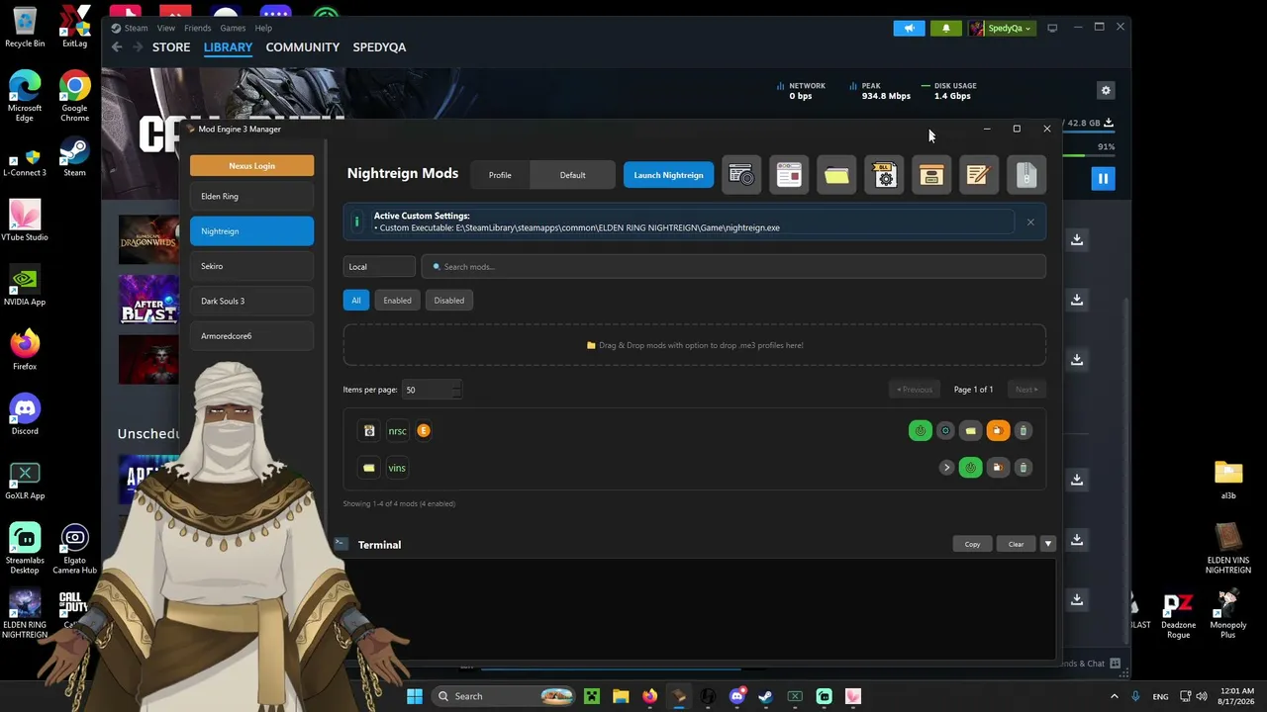
Task: Open the archive box toolbar icon
Action: [931, 175]
